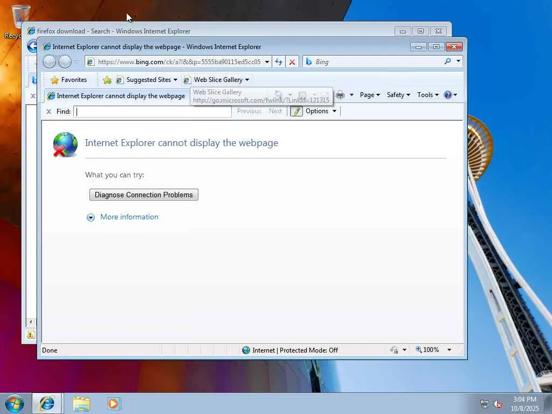The image size is (552, 414).
Task: Click the Internet Protected Mode status zone
Action: pos(290,350)
